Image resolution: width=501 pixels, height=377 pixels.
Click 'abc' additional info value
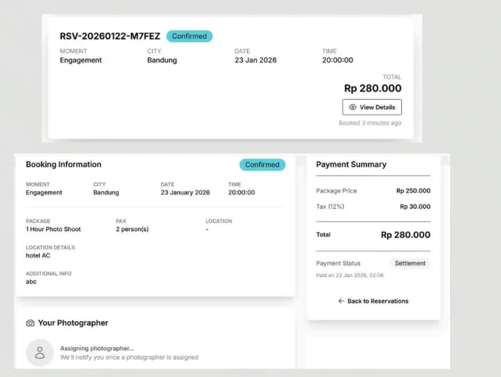click(31, 282)
